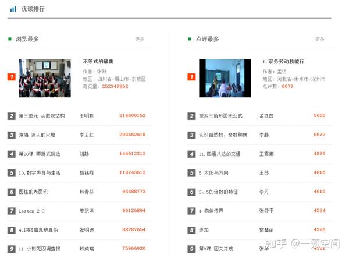Click author name 韩青芬

point(87,192)
